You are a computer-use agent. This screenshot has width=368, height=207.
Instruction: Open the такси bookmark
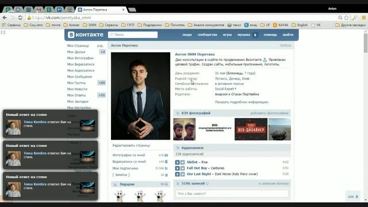pos(234,25)
